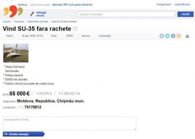This screenshot has height=139, width=195.
Task: Click the reclamație report link
Action: pyautogui.click(x=105, y=36)
